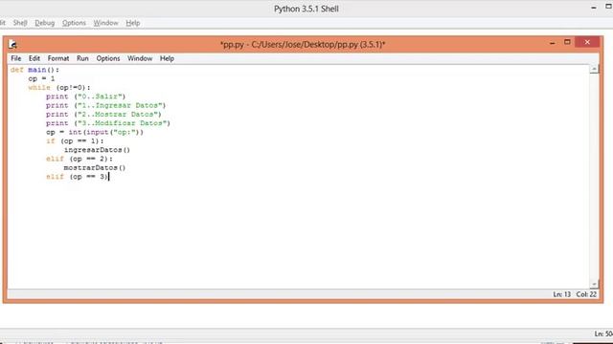Viewport: 613px width, 344px height.
Task: Minimize the Python 3.5.1 Shell window
Action: click(x=594, y=8)
